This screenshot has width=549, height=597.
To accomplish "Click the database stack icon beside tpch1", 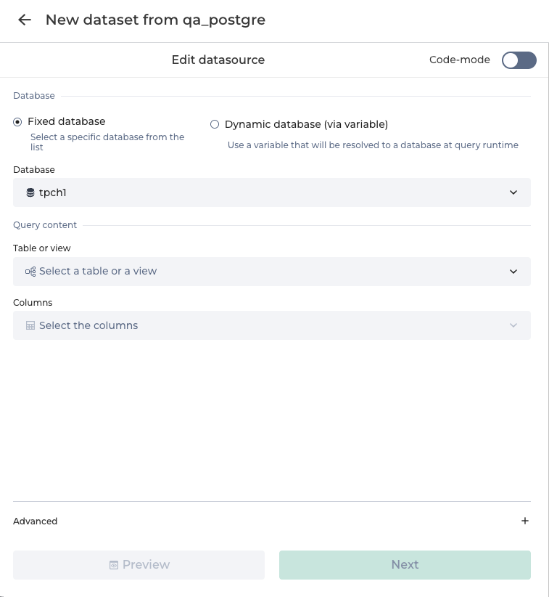I will pyautogui.click(x=30, y=192).
